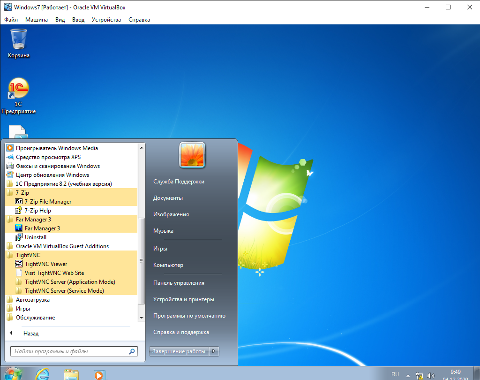Open the Устройства menu in VirtualBox
Image resolution: width=480 pixels, height=380 pixels.
tap(106, 20)
